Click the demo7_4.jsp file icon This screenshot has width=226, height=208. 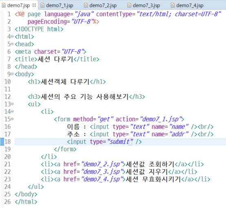click(173, 5)
